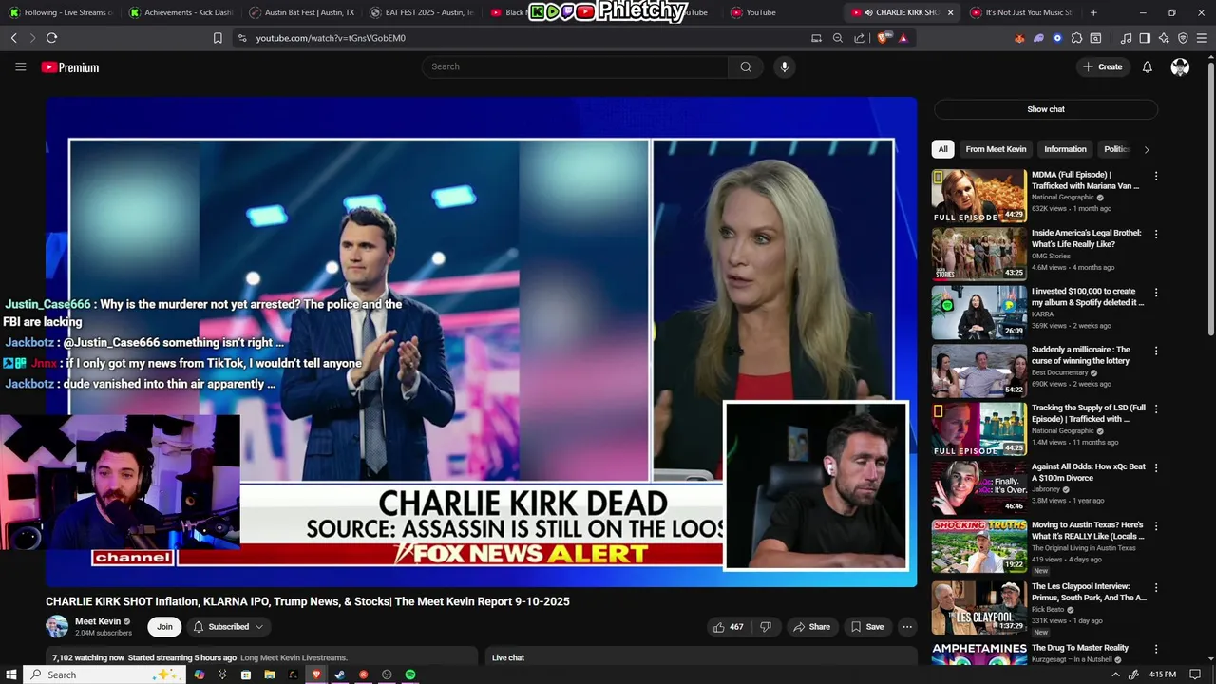Go to YouTube Premium home logo
The image size is (1216, 684).
[x=70, y=67]
